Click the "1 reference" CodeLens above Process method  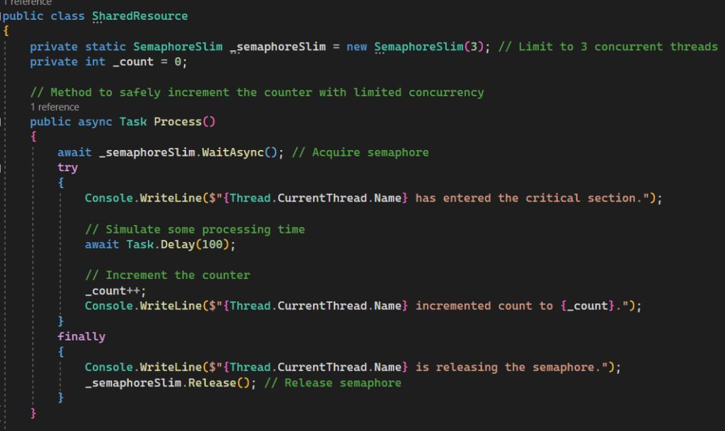click(55, 108)
